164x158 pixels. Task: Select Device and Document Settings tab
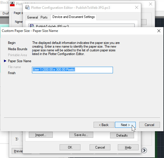tap(74, 17)
